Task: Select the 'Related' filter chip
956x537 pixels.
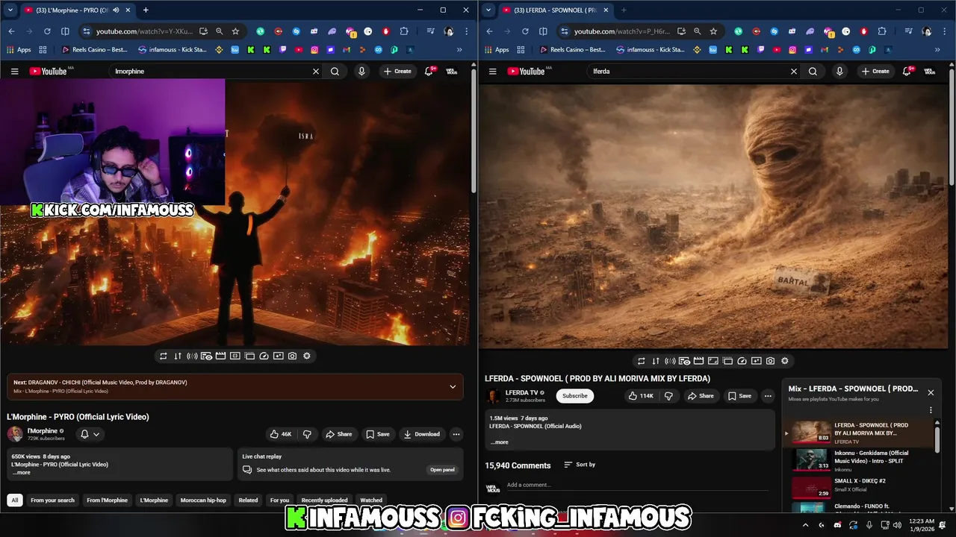Action: (x=248, y=500)
